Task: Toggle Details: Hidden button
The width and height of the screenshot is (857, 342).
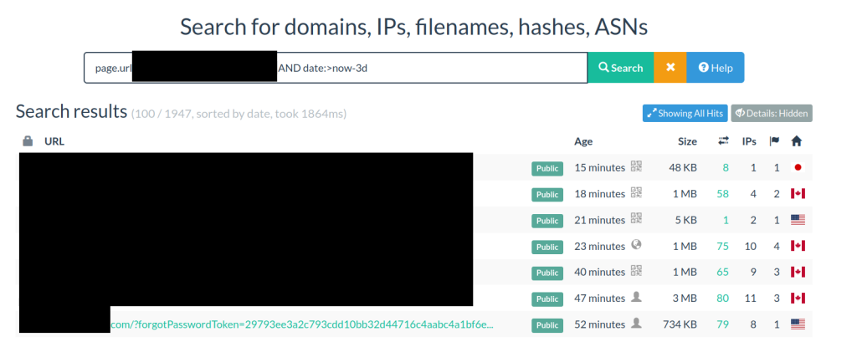Action: pyautogui.click(x=771, y=114)
